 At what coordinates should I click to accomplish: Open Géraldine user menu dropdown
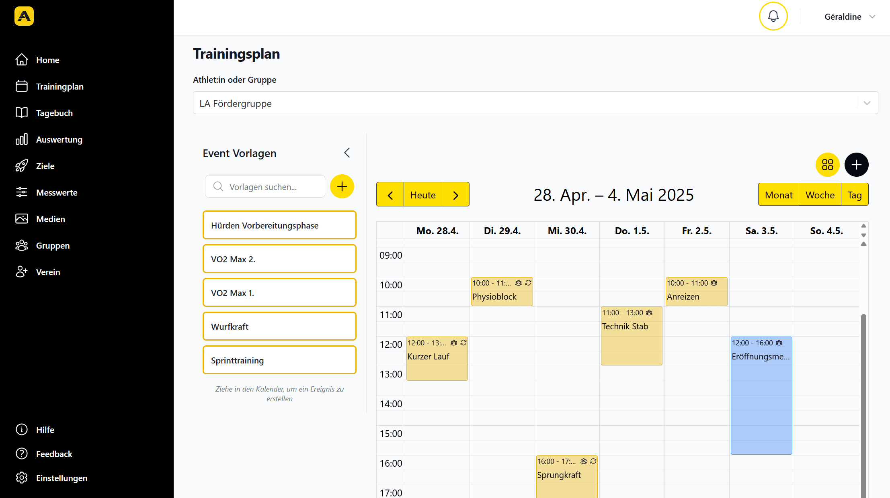pyautogui.click(x=849, y=16)
